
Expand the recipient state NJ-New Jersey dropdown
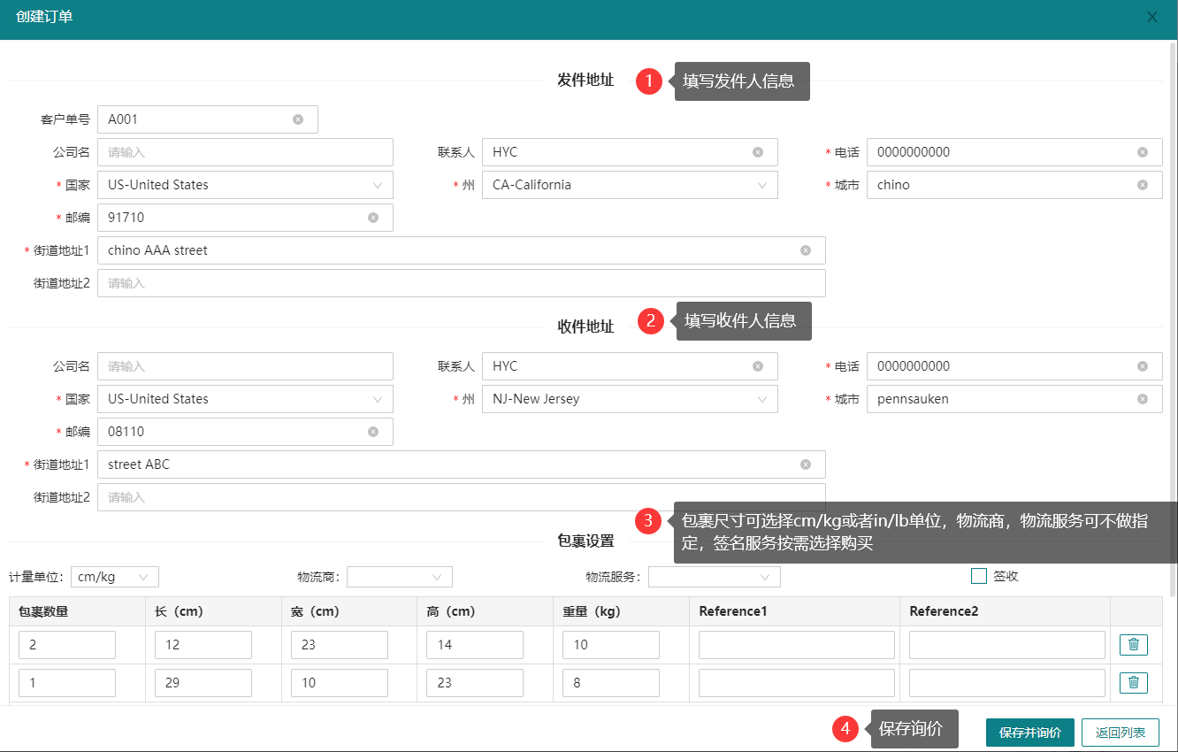[629, 399]
